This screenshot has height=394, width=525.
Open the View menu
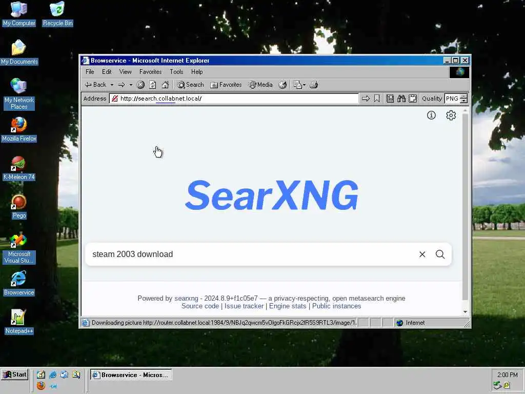pos(125,72)
